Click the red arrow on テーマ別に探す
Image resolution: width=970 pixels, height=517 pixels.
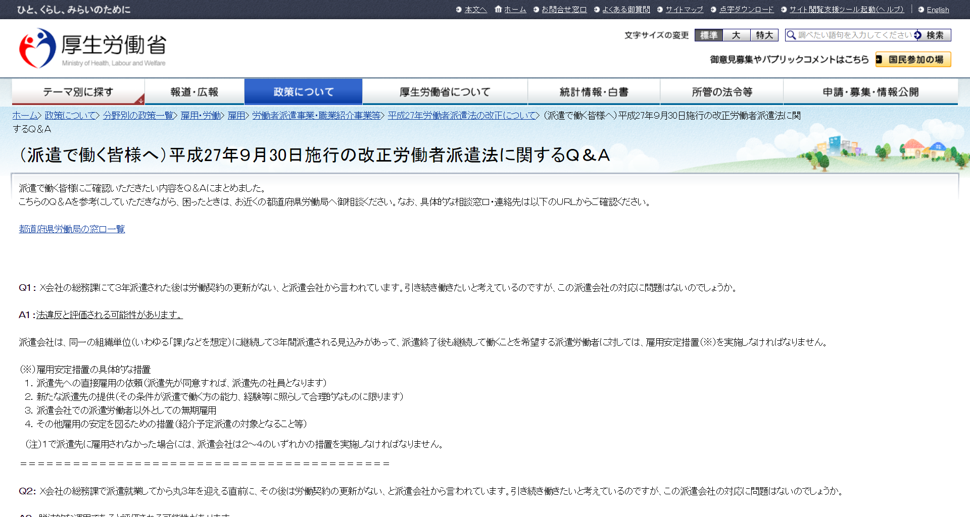(140, 100)
